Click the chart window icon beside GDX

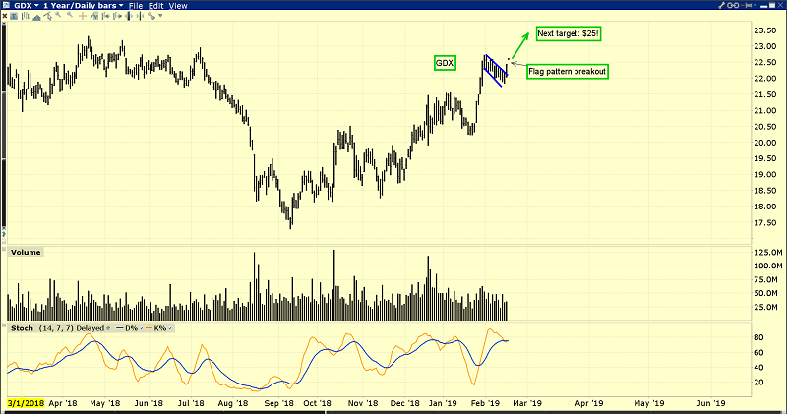click(x=6, y=5)
